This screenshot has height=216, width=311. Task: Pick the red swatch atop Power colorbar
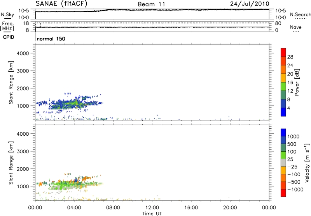click(283, 50)
